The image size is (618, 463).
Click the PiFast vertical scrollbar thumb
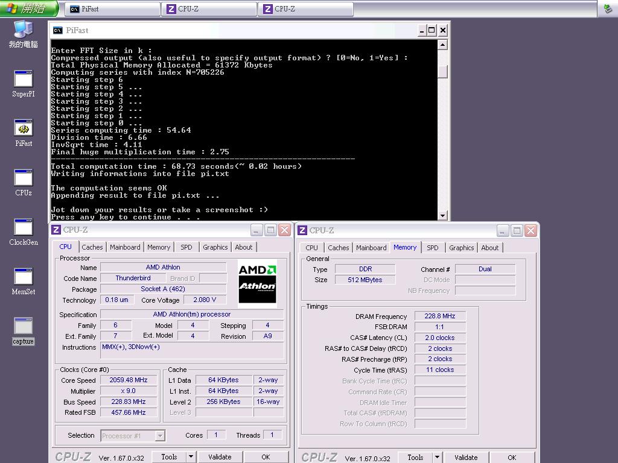(x=442, y=71)
